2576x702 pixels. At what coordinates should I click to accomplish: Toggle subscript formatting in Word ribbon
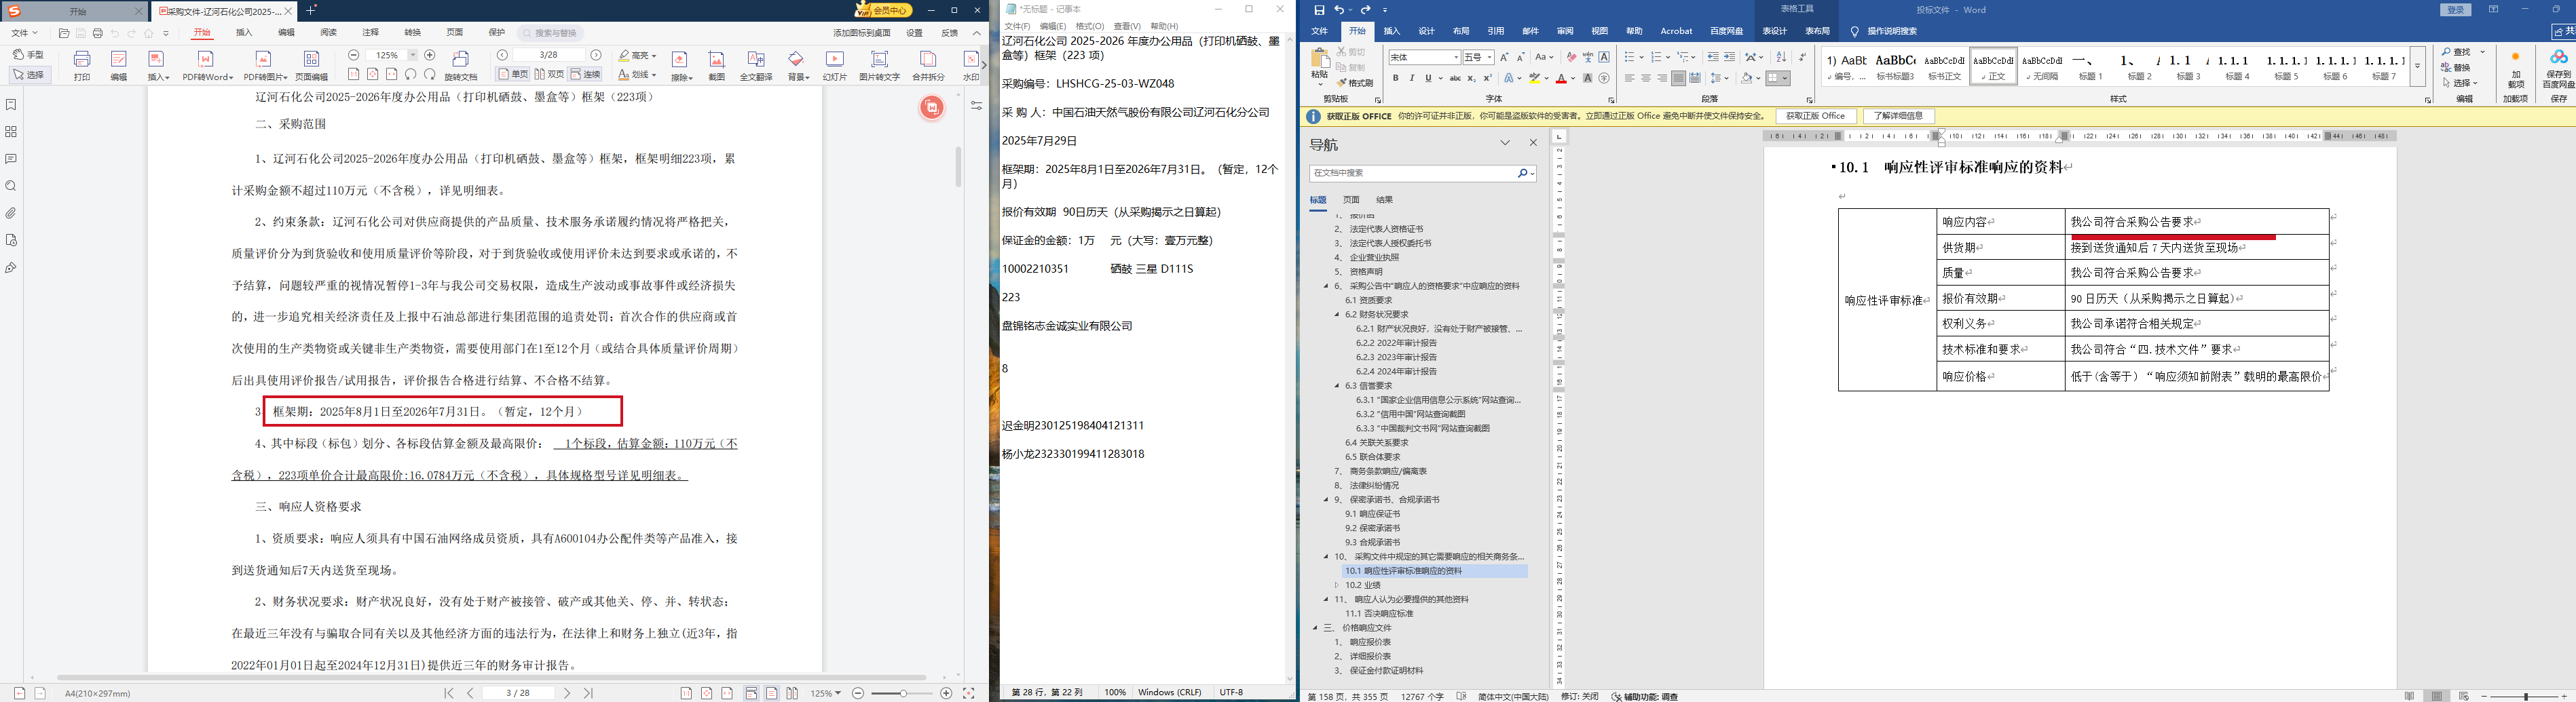coord(1471,78)
